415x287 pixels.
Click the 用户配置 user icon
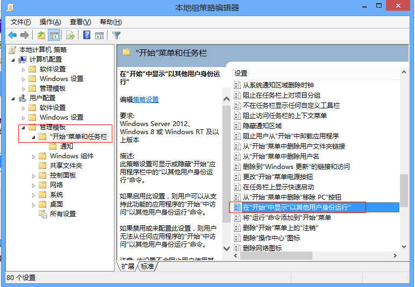click(x=23, y=98)
